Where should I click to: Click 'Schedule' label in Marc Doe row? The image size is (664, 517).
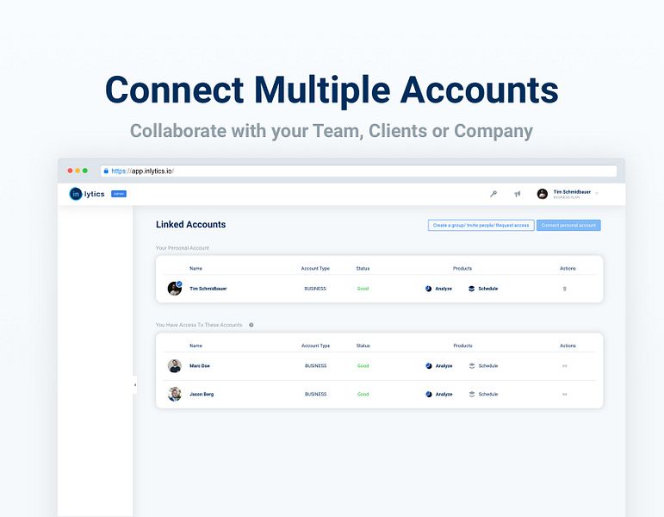point(487,365)
